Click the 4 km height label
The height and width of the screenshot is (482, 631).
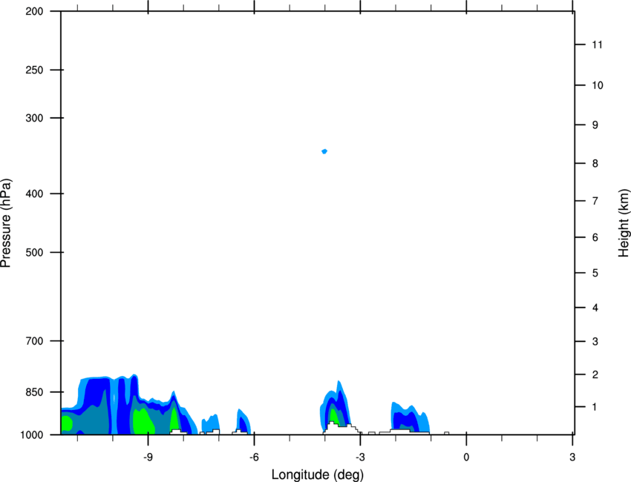pyautogui.click(x=595, y=308)
